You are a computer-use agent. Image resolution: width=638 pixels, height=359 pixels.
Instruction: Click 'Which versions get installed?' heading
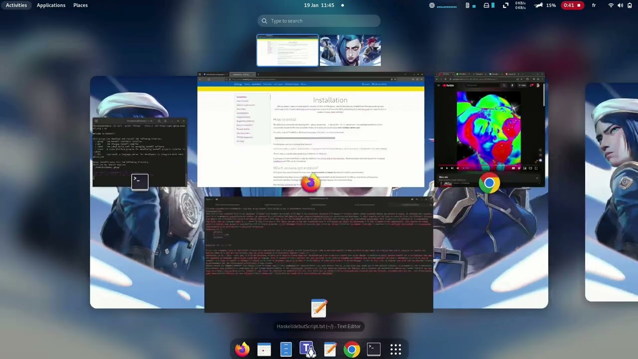pyautogui.click(x=296, y=168)
